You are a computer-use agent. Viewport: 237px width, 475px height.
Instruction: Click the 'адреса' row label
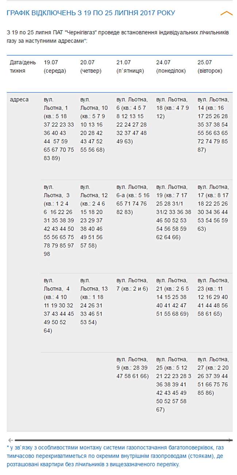pyautogui.click(x=19, y=100)
